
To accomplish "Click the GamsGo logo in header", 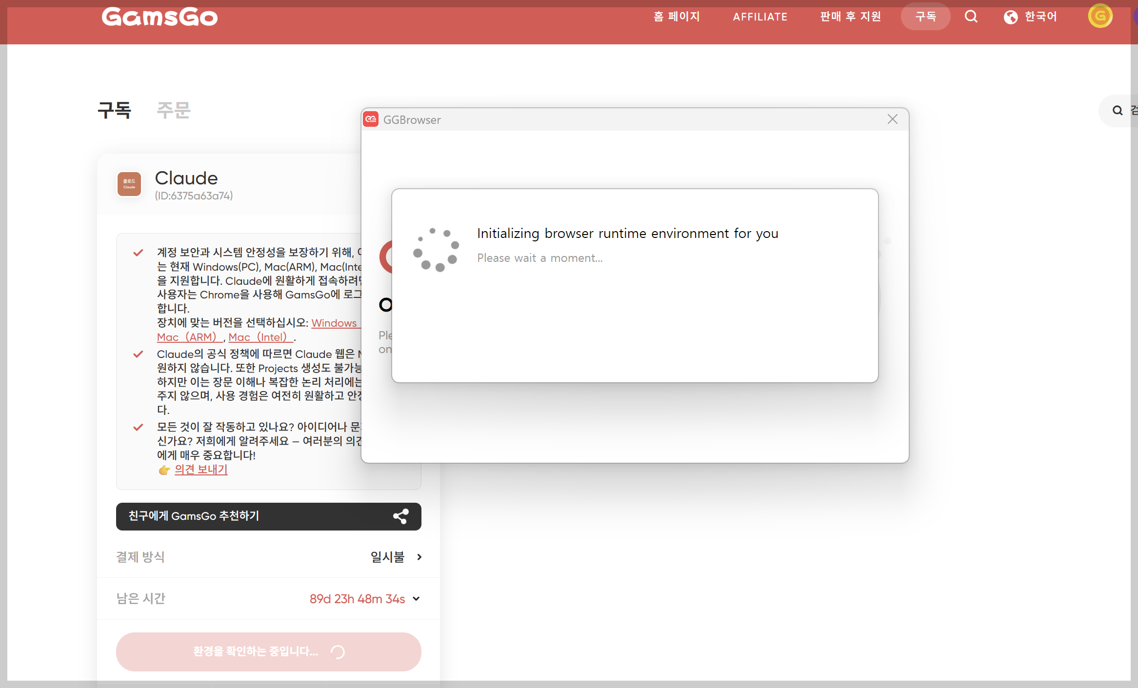I will [160, 17].
